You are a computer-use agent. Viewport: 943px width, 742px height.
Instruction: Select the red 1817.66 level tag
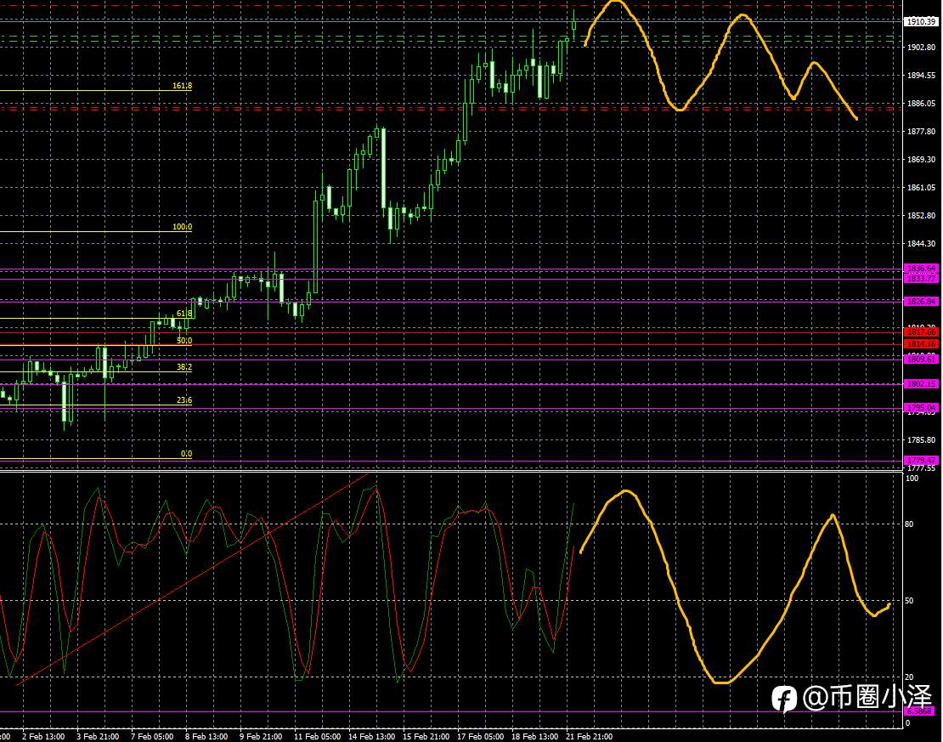(921, 331)
